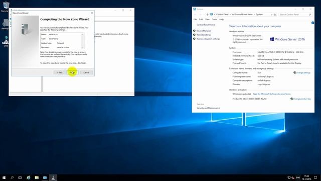Click the Back arrow in System window

pyautogui.click(x=195, y=15)
